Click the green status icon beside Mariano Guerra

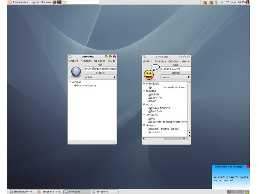point(75,86)
